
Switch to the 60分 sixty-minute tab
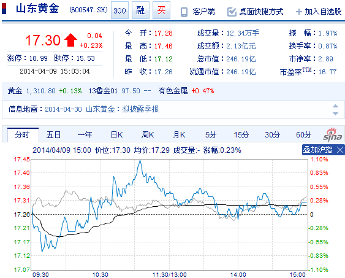[303, 135]
